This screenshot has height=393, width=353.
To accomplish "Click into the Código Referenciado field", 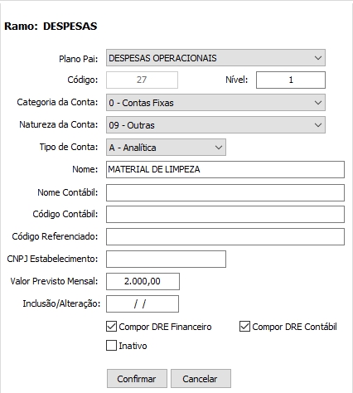I will pyautogui.click(x=225, y=236).
